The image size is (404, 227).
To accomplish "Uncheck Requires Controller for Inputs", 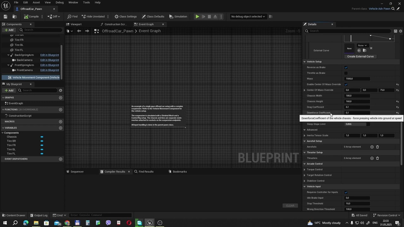I will (346, 192).
